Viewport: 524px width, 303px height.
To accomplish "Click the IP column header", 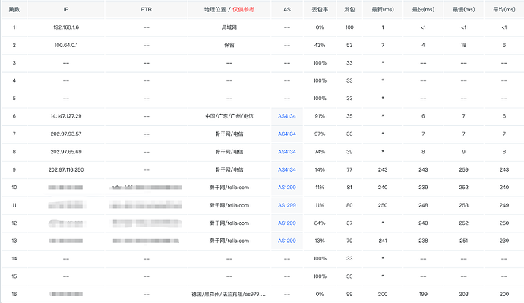I will [x=66, y=9].
